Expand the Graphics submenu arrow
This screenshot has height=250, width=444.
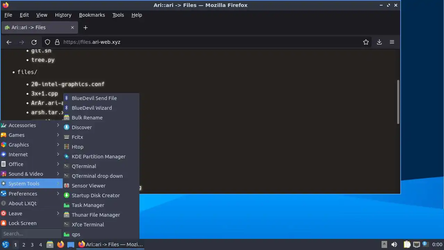[x=58, y=145]
